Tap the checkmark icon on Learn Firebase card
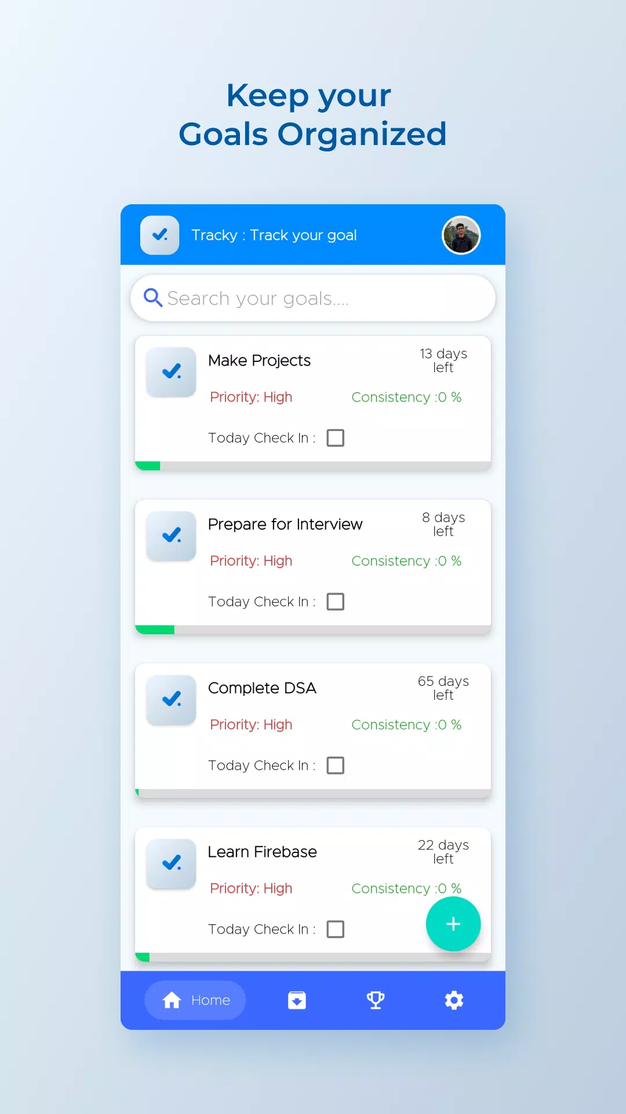Image resolution: width=626 pixels, height=1114 pixels. pyautogui.click(x=171, y=863)
